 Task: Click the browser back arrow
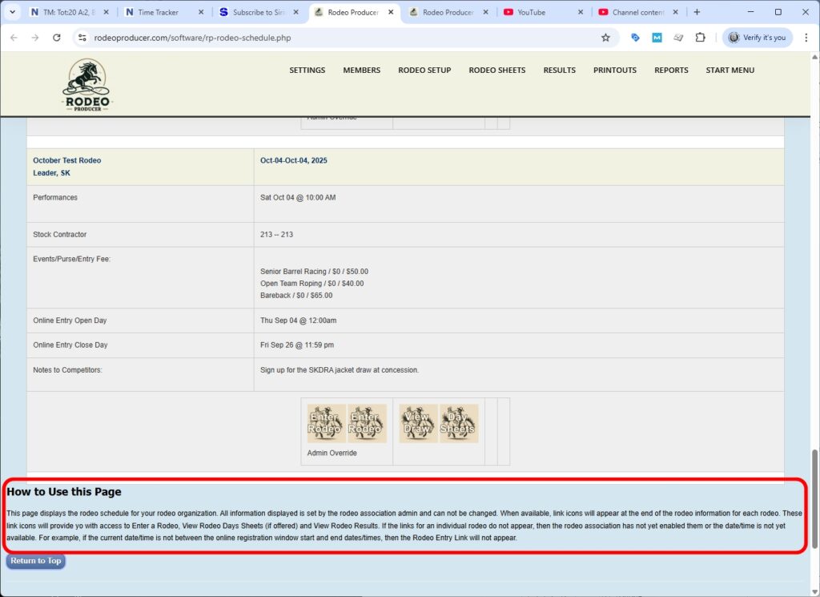14,37
